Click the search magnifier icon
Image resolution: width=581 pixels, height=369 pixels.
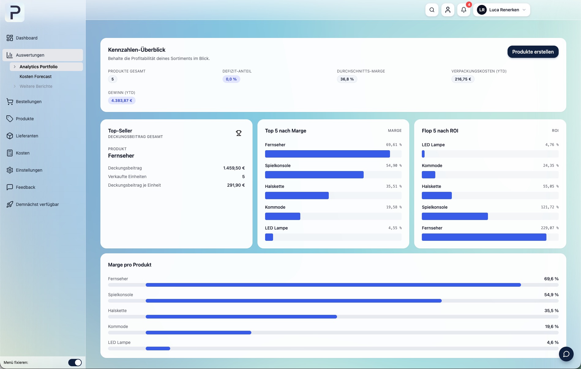coord(432,10)
